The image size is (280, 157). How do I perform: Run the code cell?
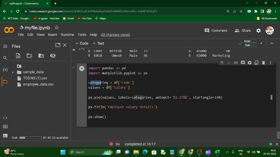pos(82,68)
